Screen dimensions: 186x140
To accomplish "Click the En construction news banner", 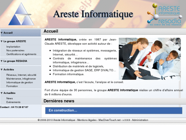I will click(114, 110).
